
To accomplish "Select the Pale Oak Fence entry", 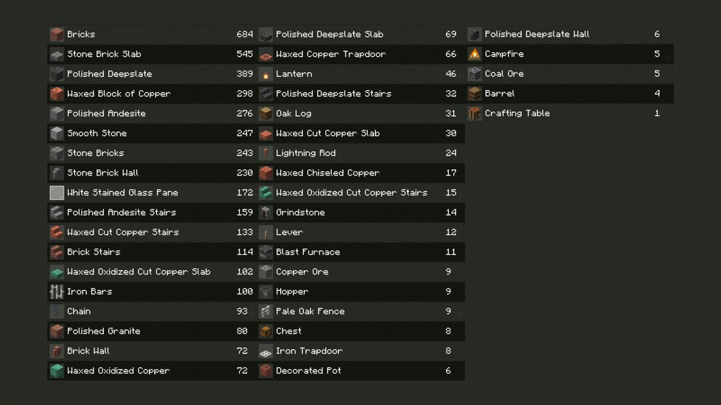I will point(360,311).
